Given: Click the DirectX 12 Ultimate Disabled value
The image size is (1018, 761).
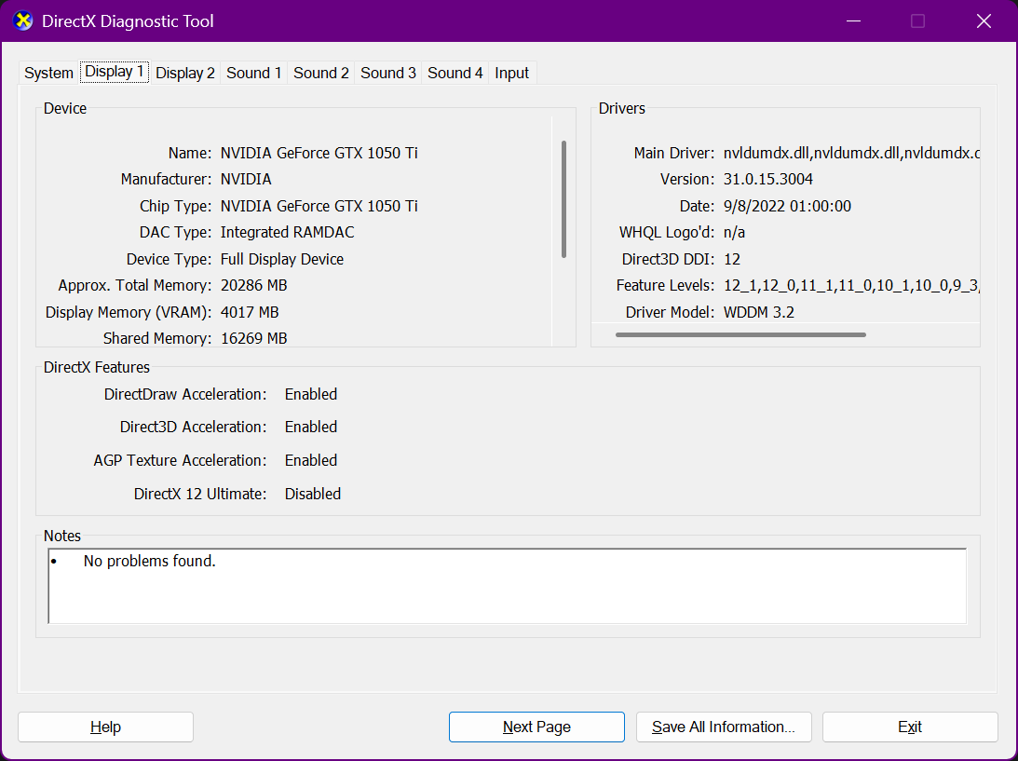Looking at the screenshot, I should [x=312, y=494].
